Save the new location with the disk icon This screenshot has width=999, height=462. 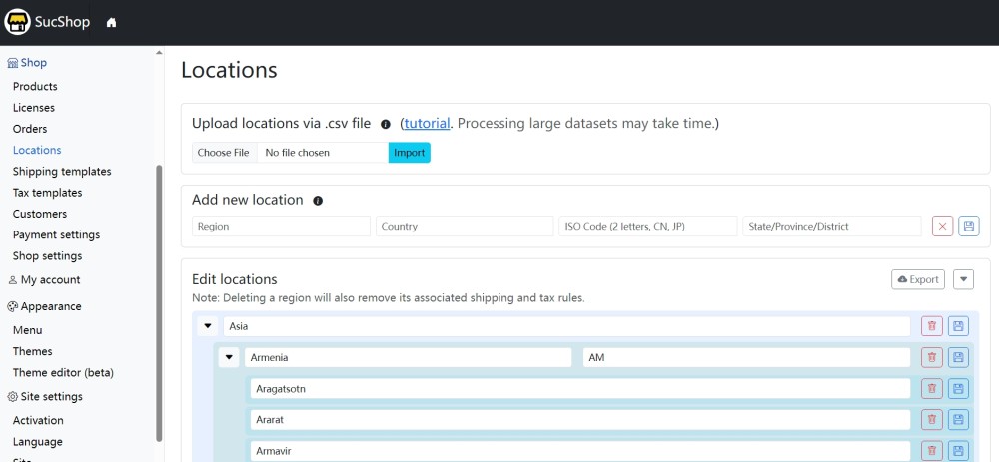click(968, 227)
